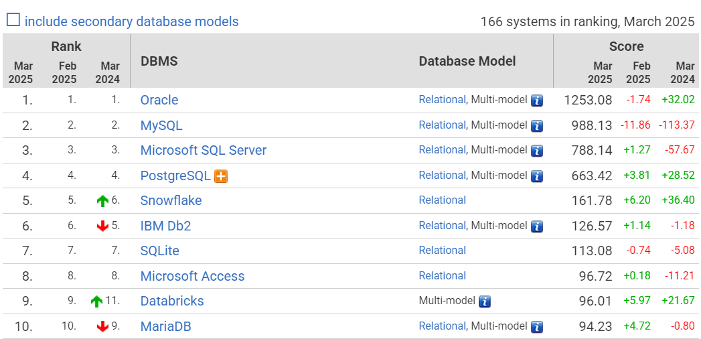The width and height of the screenshot is (701, 339).
Task: Click the info icon in the PostgreSQL row
Action: (x=537, y=176)
